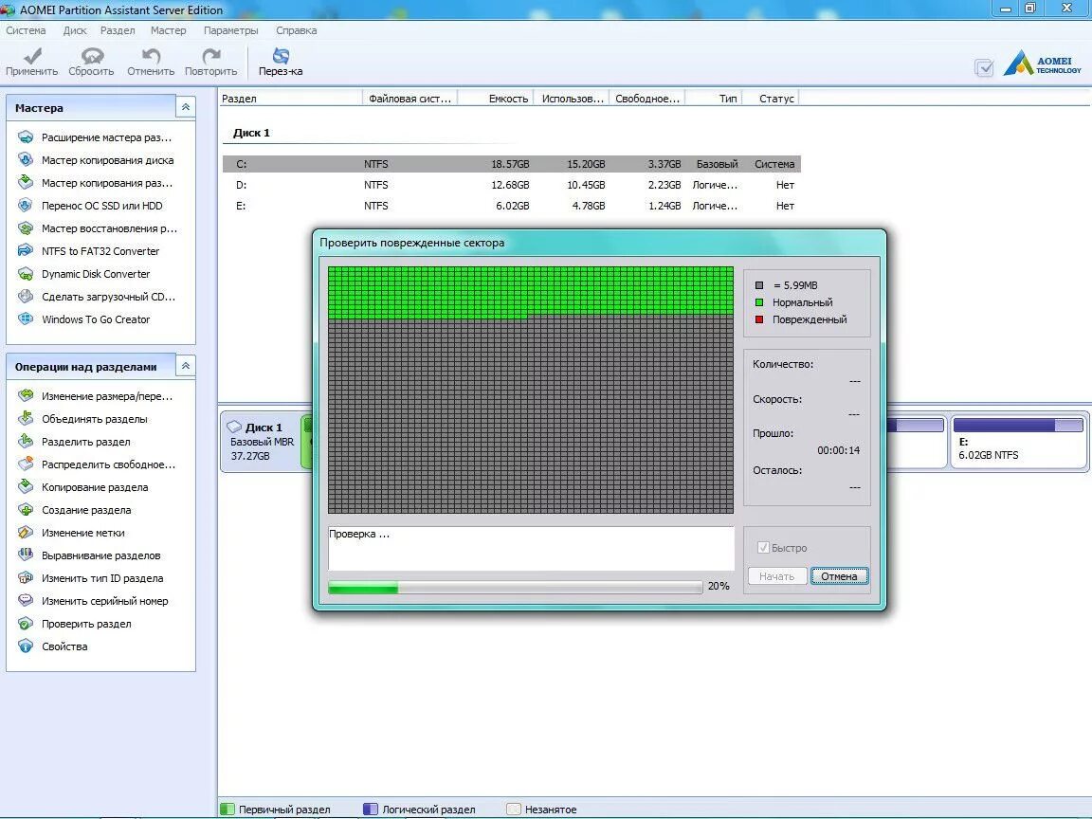Collapse the Операции над разделами panel
Image resolution: width=1092 pixels, height=819 pixels.
[185, 366]
